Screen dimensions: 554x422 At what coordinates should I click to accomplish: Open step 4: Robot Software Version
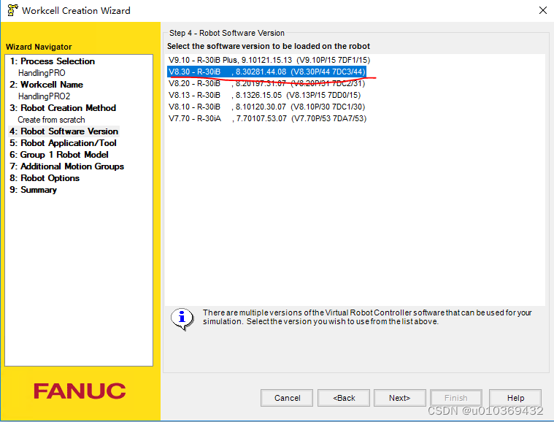pos(64,131)
